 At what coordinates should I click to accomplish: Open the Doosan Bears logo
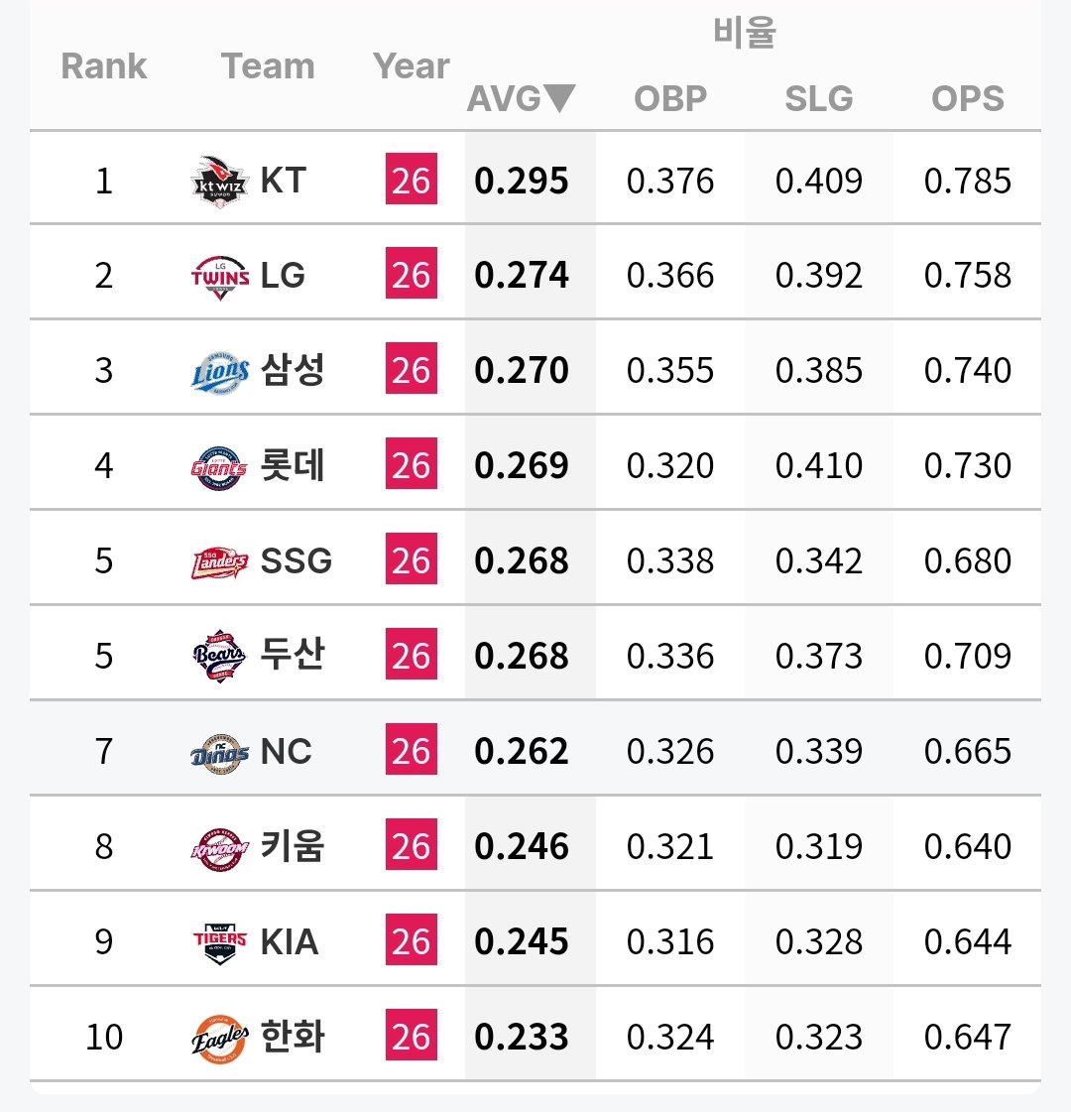(220, 656)
